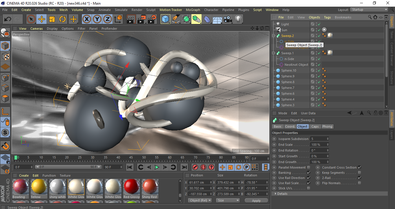Screen dimensions: 395x209
Task: Open the MoGraph menu
Action: tap(193, 10)
